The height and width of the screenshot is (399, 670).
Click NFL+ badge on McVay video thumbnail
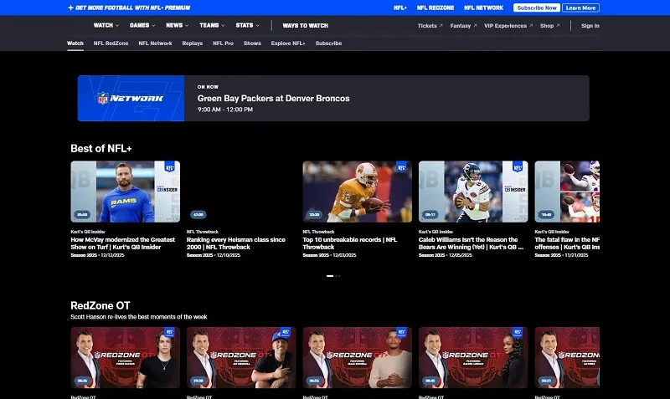(x=170, y=166)
